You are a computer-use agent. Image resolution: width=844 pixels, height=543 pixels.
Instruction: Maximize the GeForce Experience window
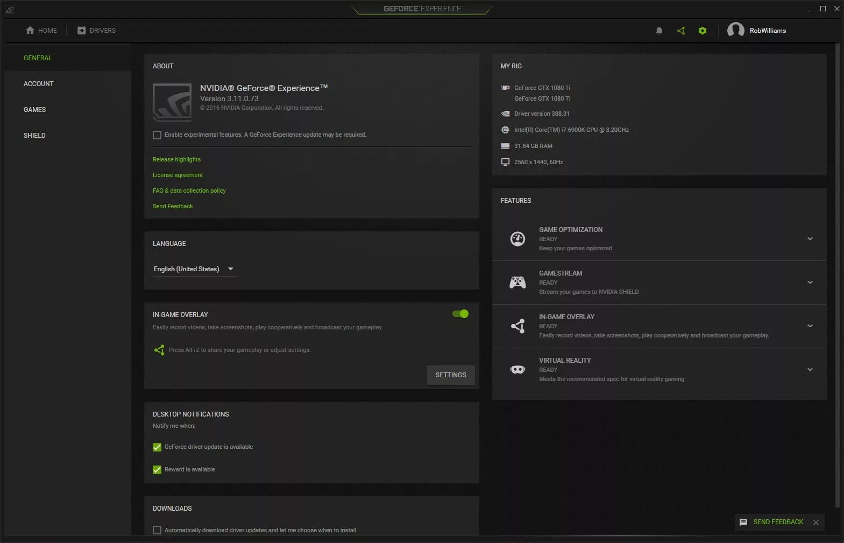point(823,9)
